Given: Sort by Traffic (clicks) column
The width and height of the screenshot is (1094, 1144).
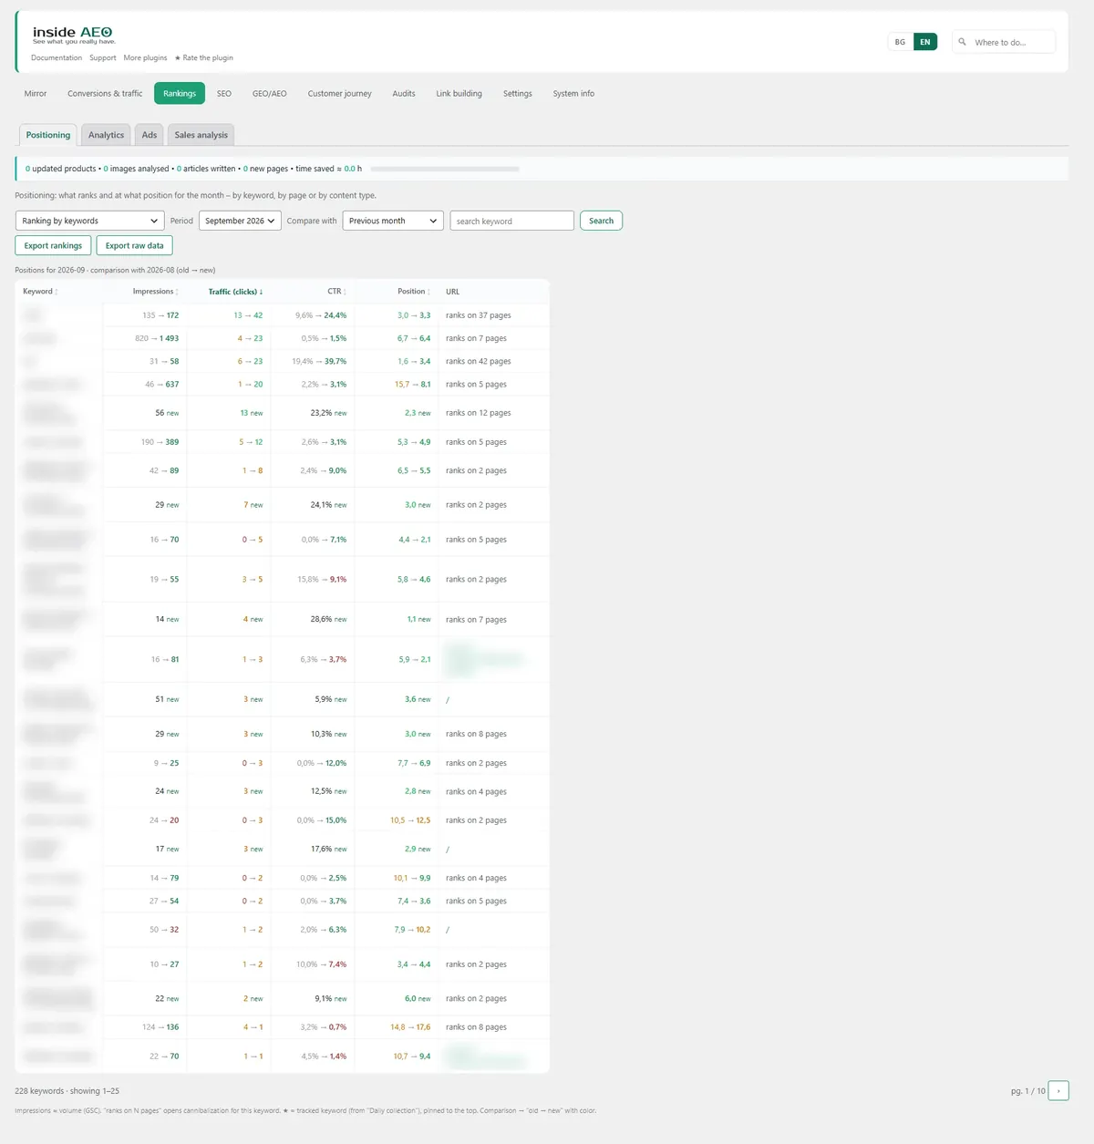Looking at the screenshot, I should click(235, 292).
